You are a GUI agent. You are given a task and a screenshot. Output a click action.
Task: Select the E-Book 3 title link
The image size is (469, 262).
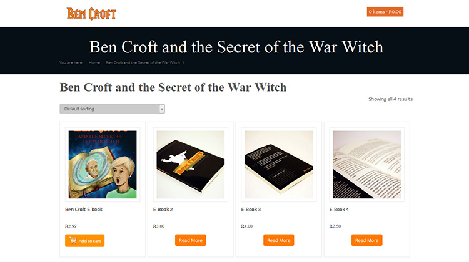point(251,210)
